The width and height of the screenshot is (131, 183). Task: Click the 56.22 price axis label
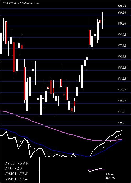click(122, 57)
